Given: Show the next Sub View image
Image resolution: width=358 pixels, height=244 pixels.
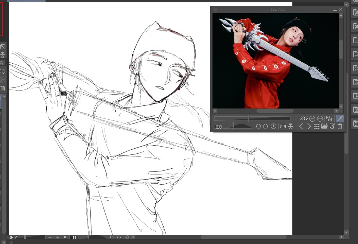Looking at the screenshot, I should (309, 127).
